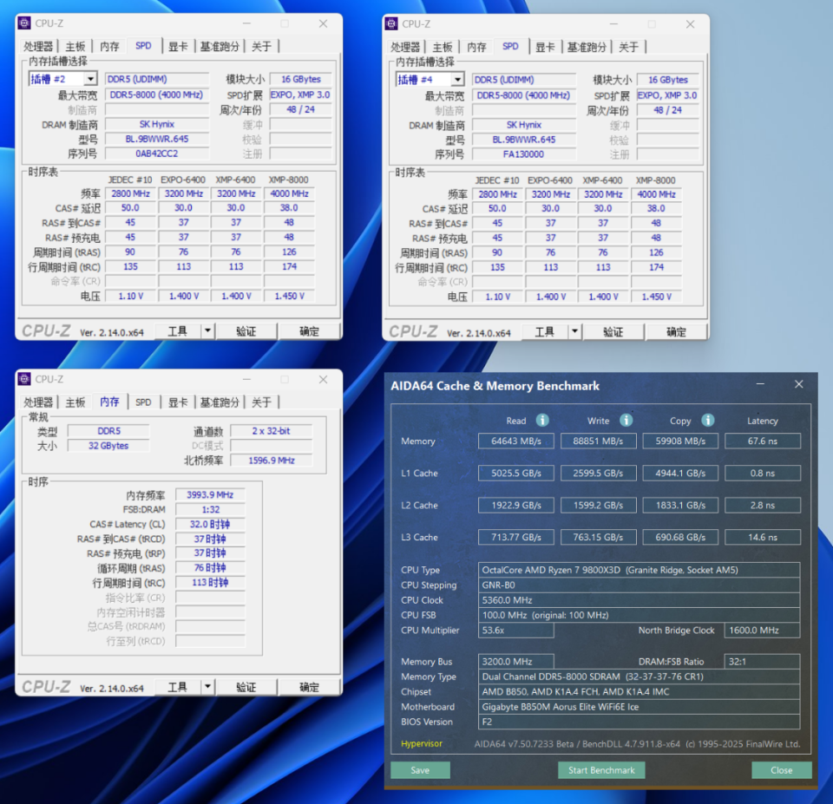Click CPU-Z app icon in top-right window
This screenshot has width=833, height=804.
click(391, 24)
